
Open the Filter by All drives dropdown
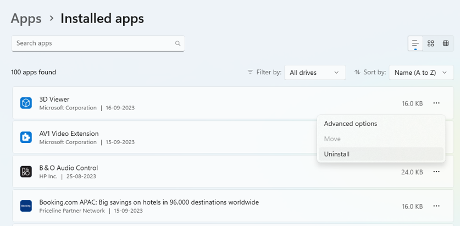(314, 73)
